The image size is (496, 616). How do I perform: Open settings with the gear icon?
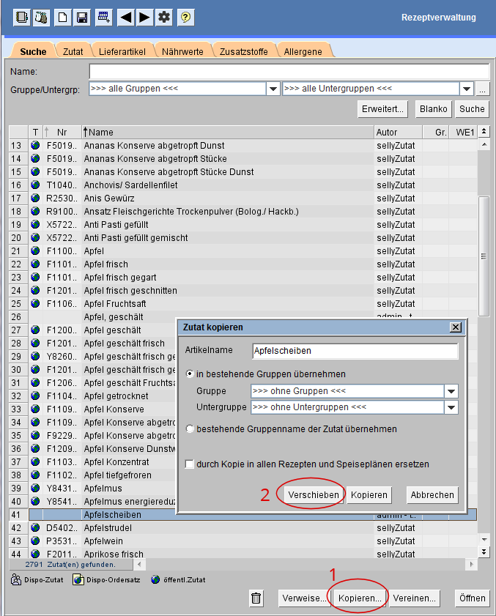pyautogui.click(x=165, y=17)
